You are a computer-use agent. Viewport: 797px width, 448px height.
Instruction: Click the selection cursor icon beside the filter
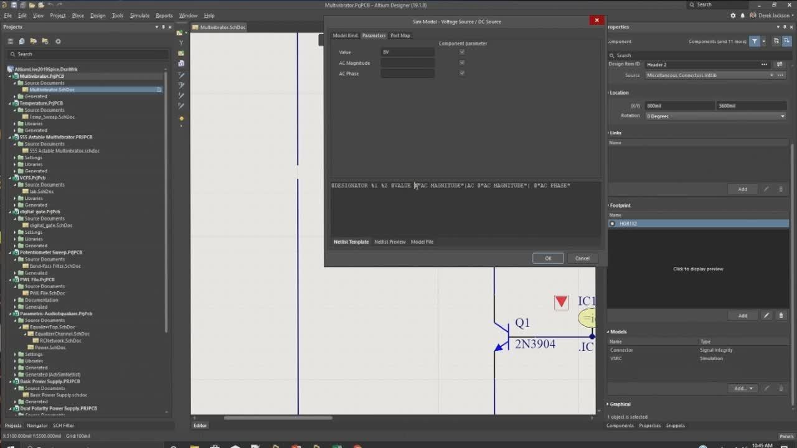click(x=776, y=41)
